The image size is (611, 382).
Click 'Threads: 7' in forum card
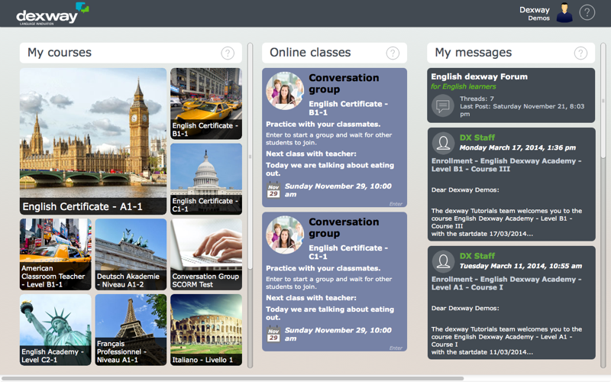click(477, 99)
